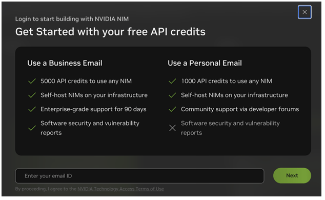The image size is (325, 200).
Task: Click the Next button
Action: 292,175
